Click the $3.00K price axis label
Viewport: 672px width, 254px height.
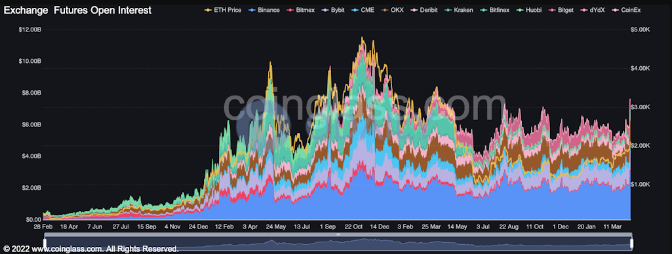(640, 107)
